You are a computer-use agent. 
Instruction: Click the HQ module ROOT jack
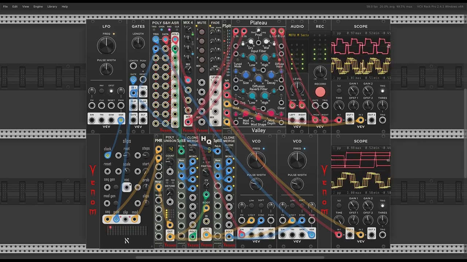click(x=206, y=209)
